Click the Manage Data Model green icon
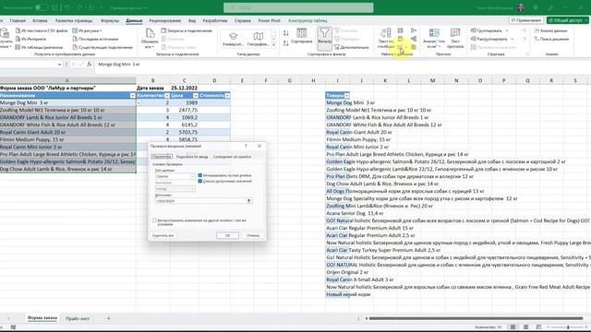 pyautogui.click(x=414, y=47)
